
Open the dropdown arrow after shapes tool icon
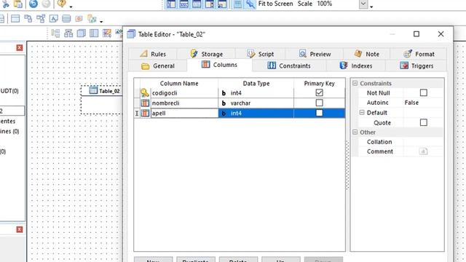pyautogui.click(x=101, y=21)
